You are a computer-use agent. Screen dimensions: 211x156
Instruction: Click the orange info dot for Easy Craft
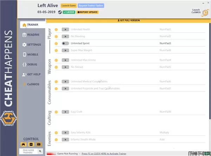pos(56,112)
